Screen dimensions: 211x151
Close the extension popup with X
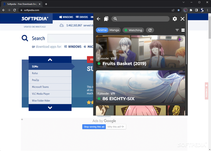(182, 19)
